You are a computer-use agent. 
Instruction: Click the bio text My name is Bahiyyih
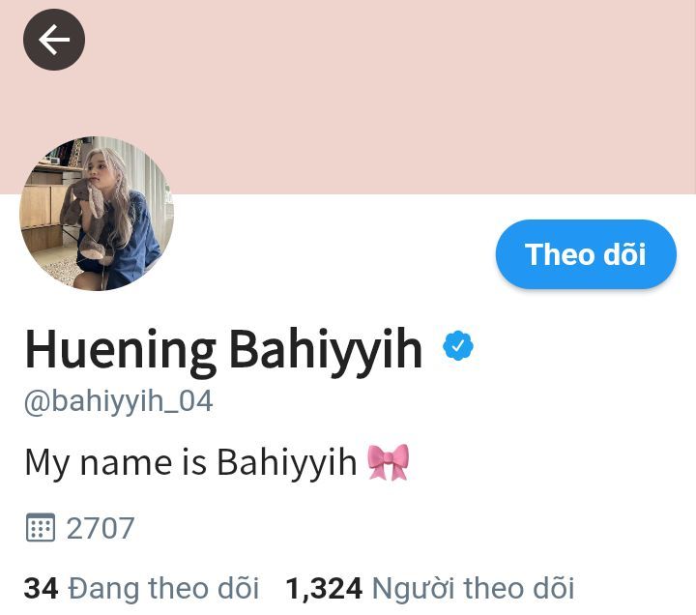click(x=190, y=463)
